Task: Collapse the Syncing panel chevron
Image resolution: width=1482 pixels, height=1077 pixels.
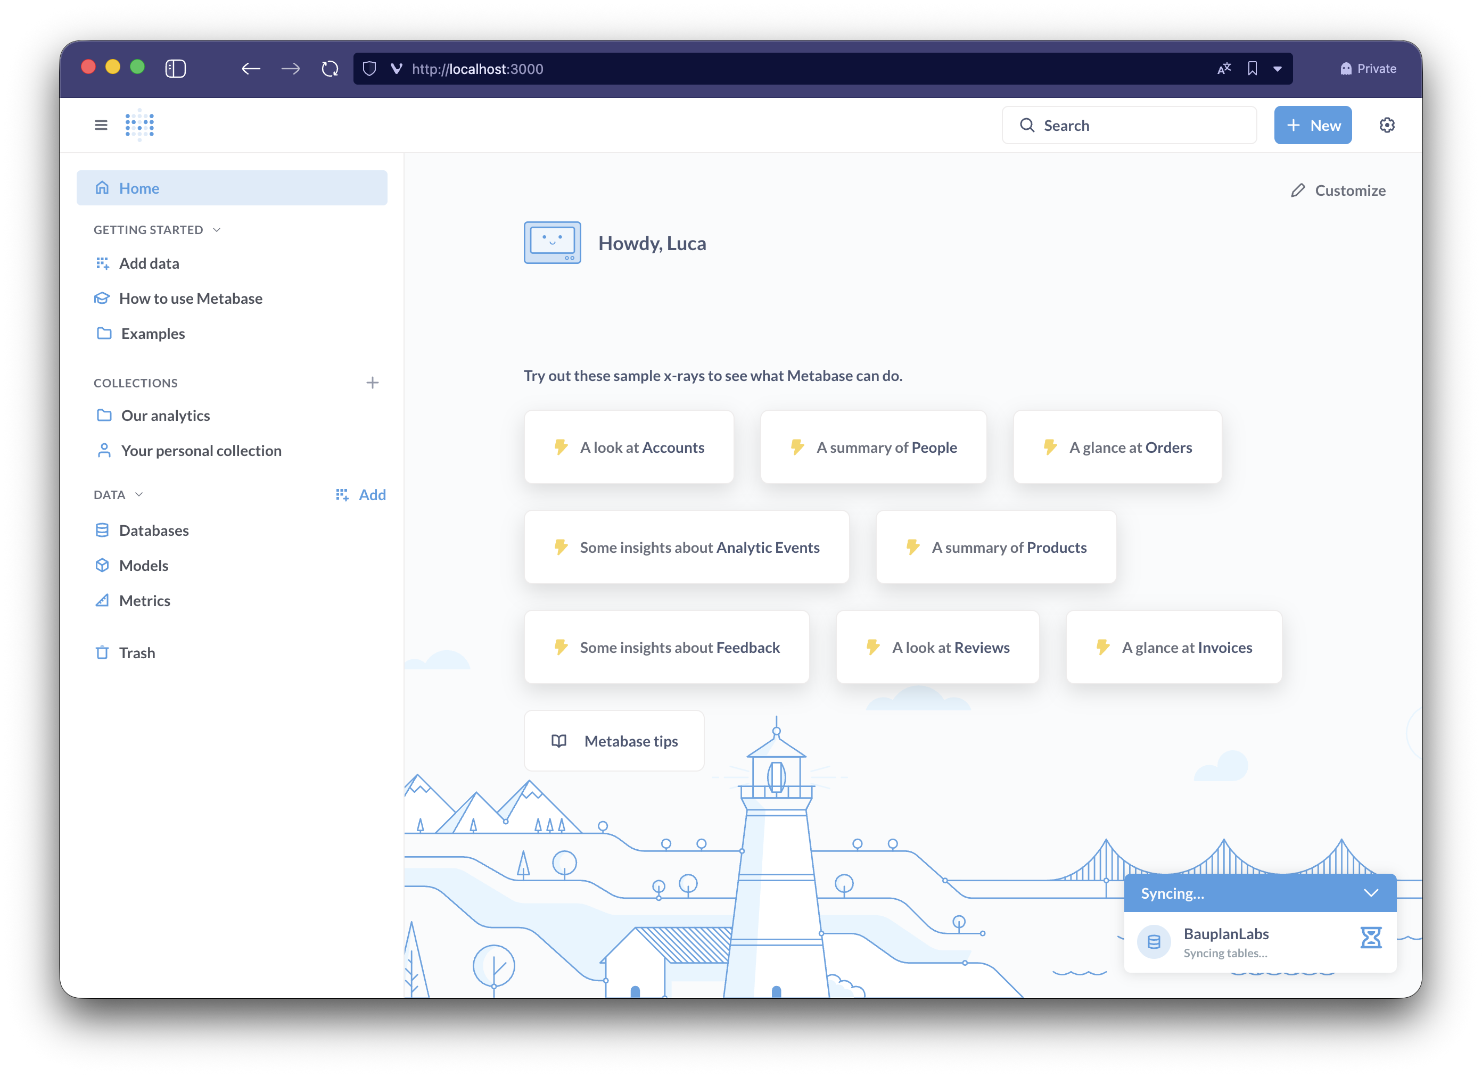Action: point(1371,893)
